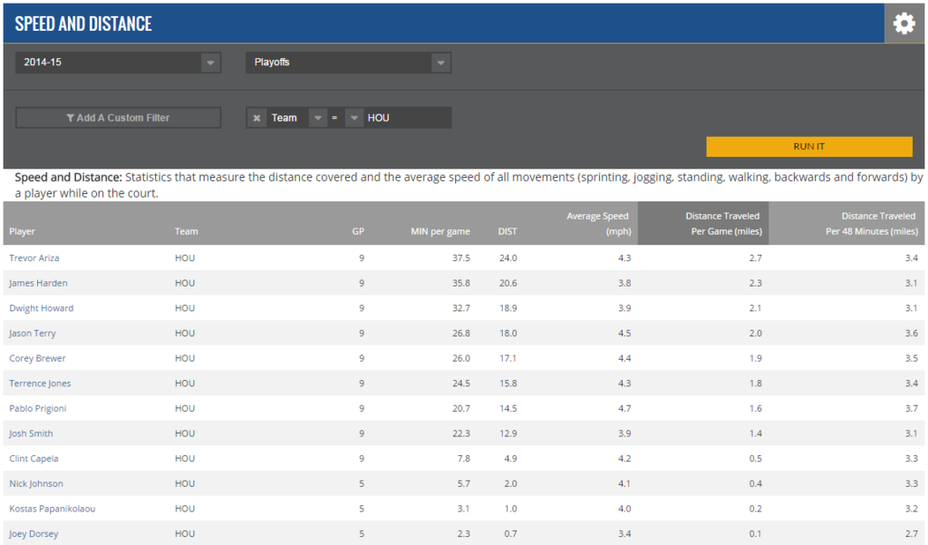Sort by Average Speed (mph) header

click(x=598, y=223)
